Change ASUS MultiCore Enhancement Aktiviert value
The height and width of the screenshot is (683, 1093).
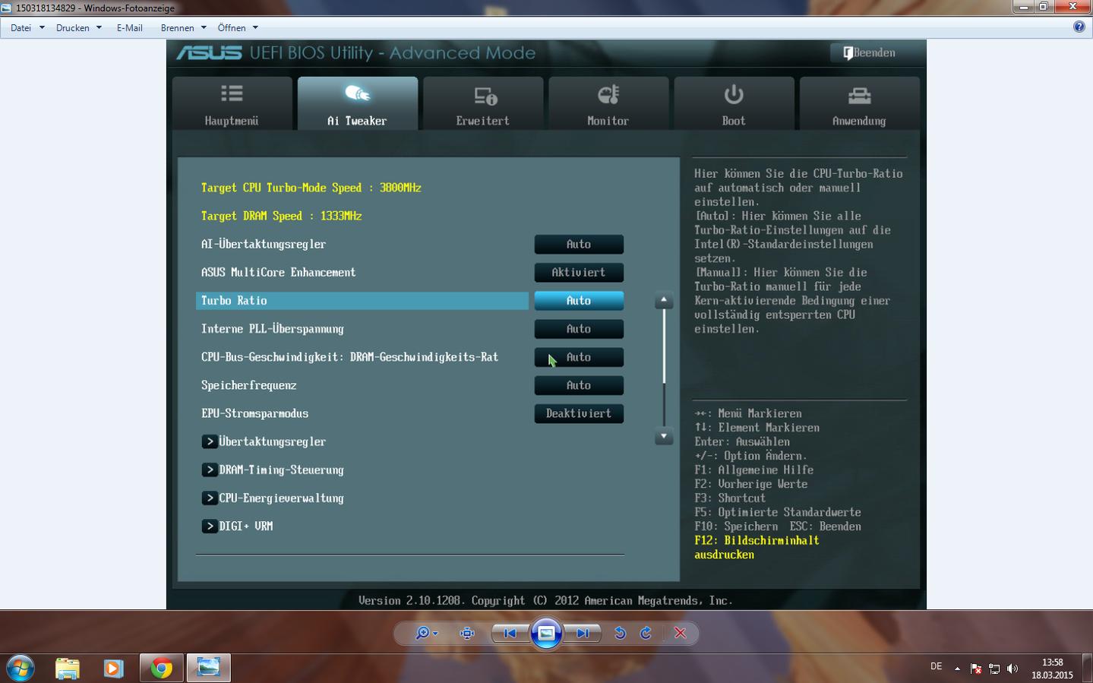(579, 273)
